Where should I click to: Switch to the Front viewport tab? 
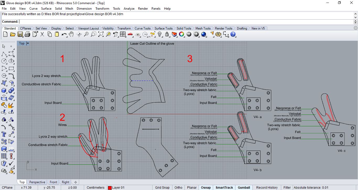53,182
